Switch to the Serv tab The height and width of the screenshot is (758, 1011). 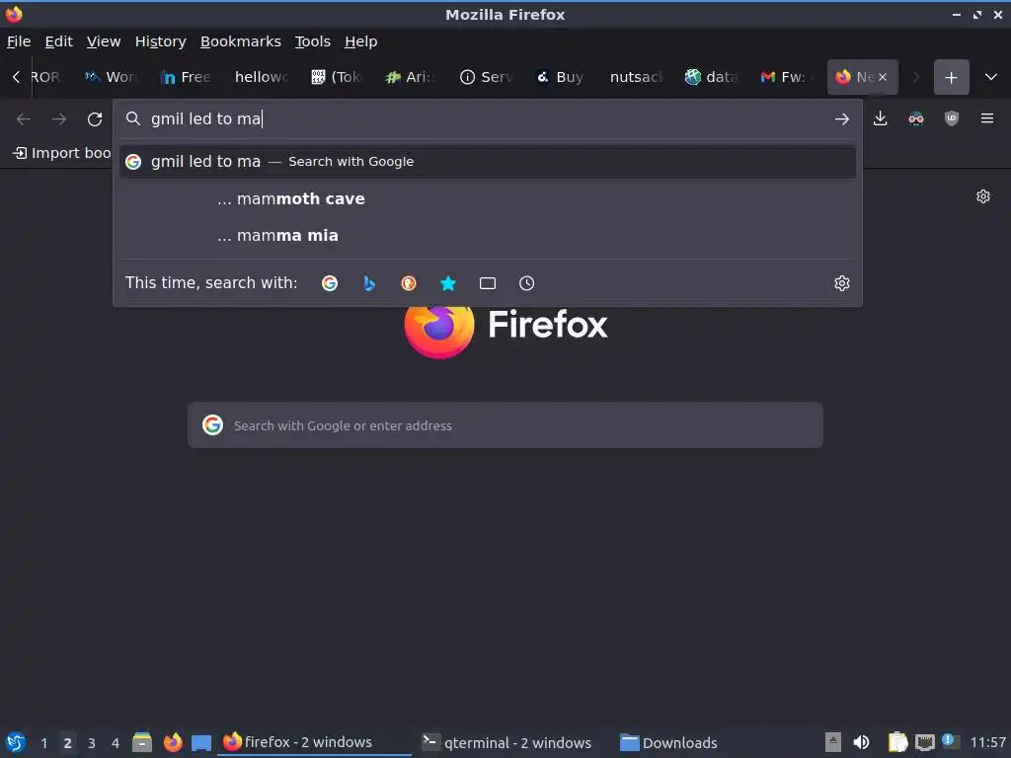(x=487, y=77)
